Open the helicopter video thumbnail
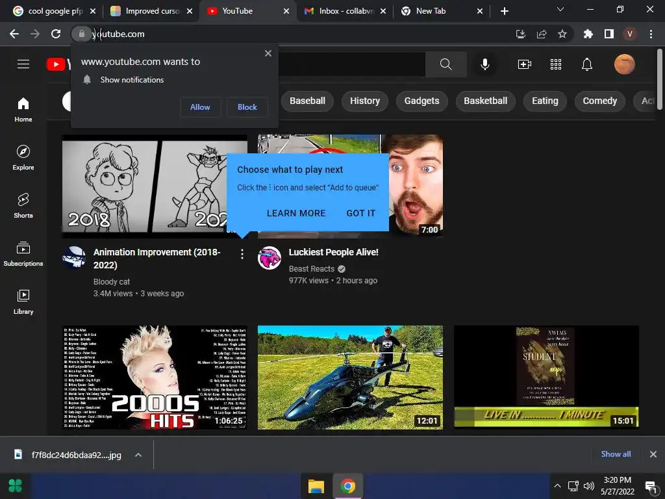Screen dimensions: 665x499 (350, 377)
